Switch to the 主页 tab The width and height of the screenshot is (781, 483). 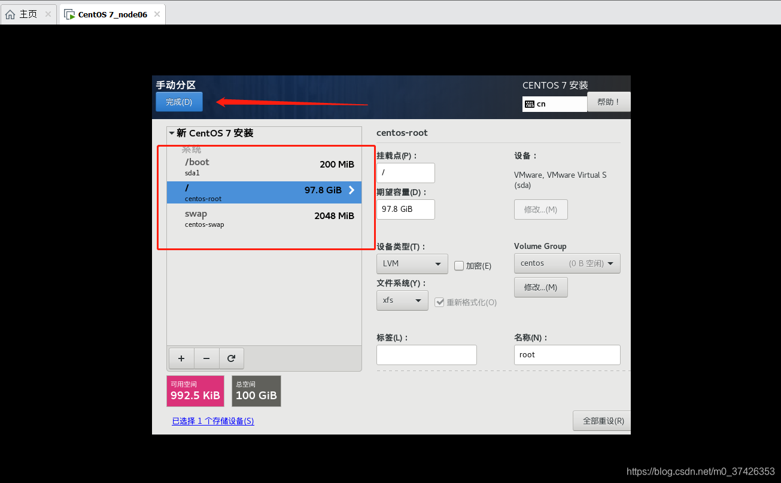click(29, 14)
